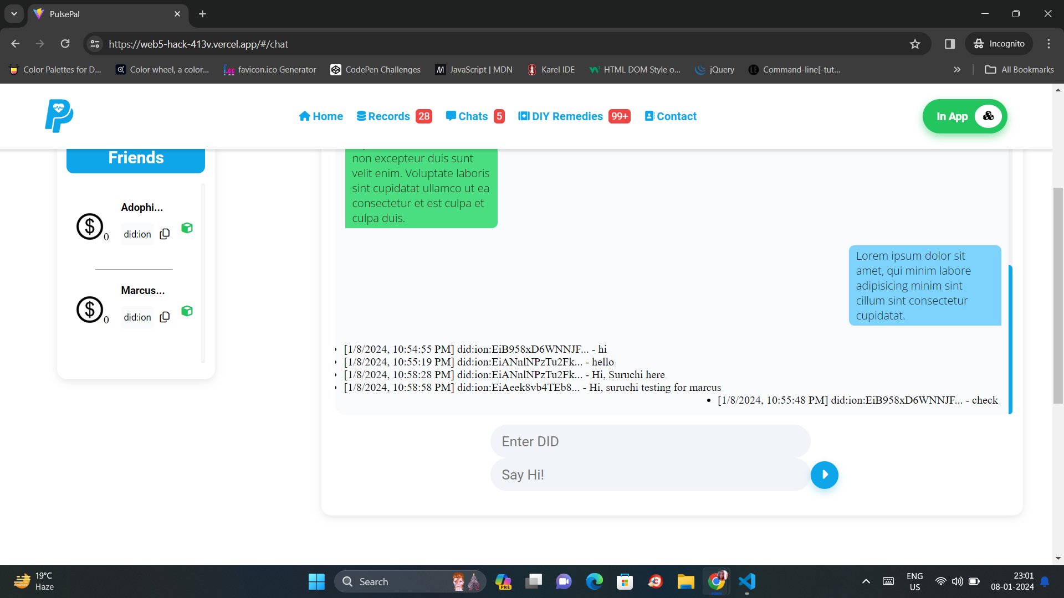Click the Enter DID input field
Screen dimensions: 1064x598
650,441
